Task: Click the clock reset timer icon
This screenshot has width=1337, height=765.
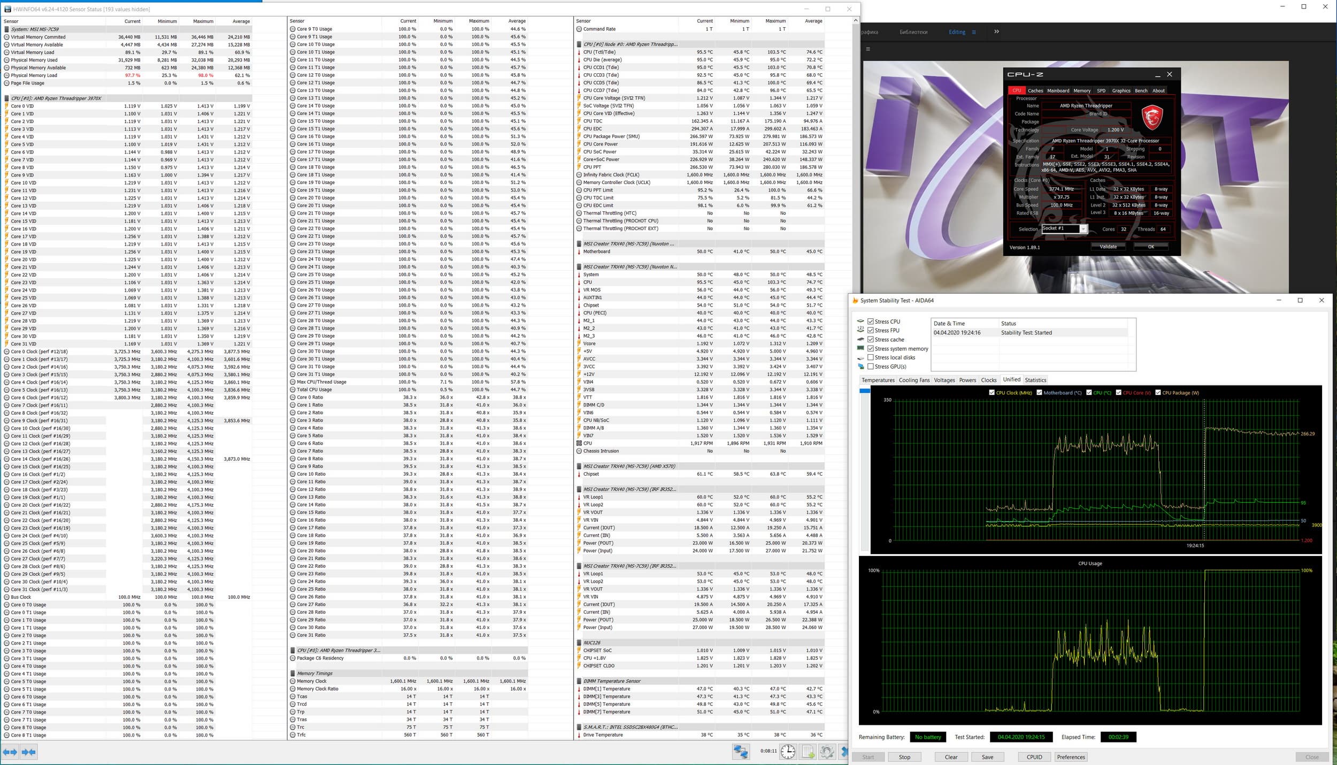Action: click(x=788, y=752)
